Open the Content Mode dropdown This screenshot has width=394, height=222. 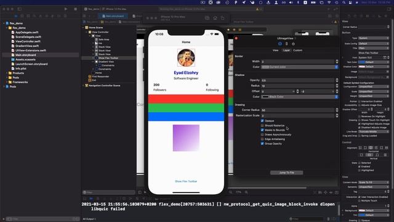(x=374, y=183)
